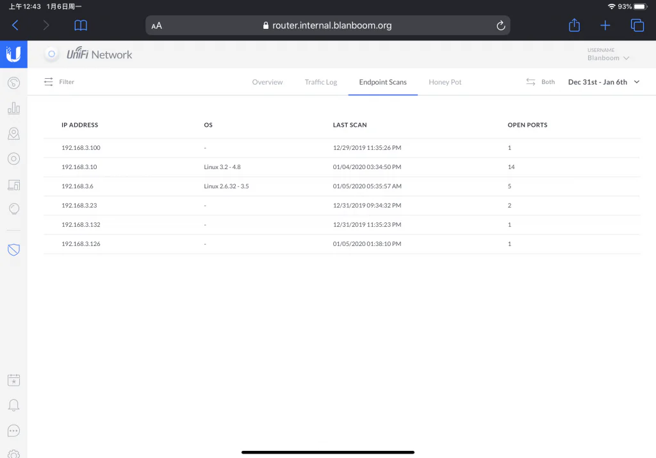Select IP address 192.168.3.10
656x458 pixels.
pos(79,167)
